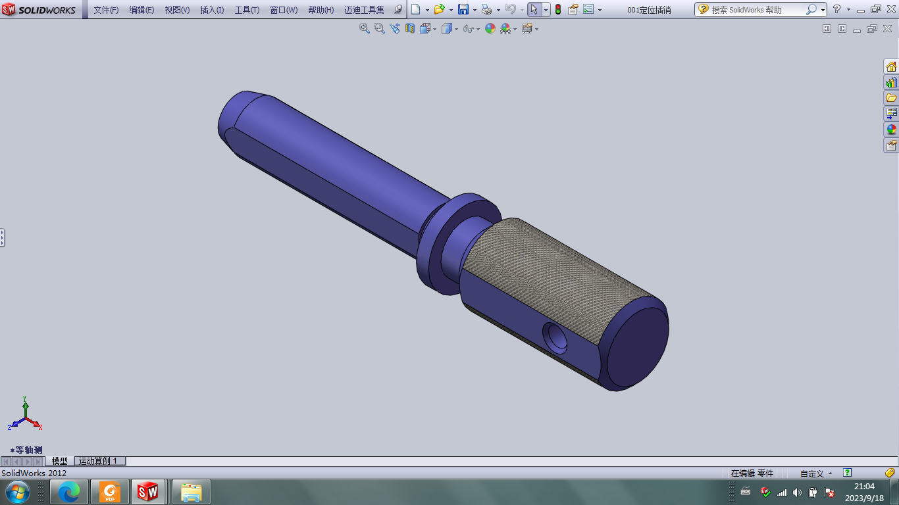
Task: Expand the New document dropdown arrow
Action: (x=427, y=10)
